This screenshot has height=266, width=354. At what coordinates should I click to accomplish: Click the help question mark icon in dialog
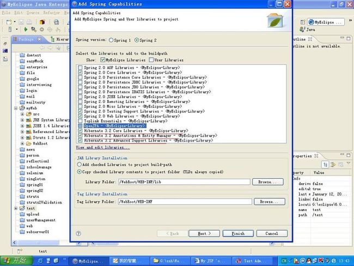click(x=78, y=233)
